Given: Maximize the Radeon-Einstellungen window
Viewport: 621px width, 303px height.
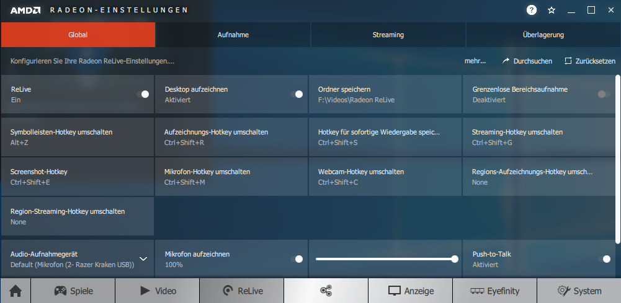Looking at the screenshot, I should [591, 11].
